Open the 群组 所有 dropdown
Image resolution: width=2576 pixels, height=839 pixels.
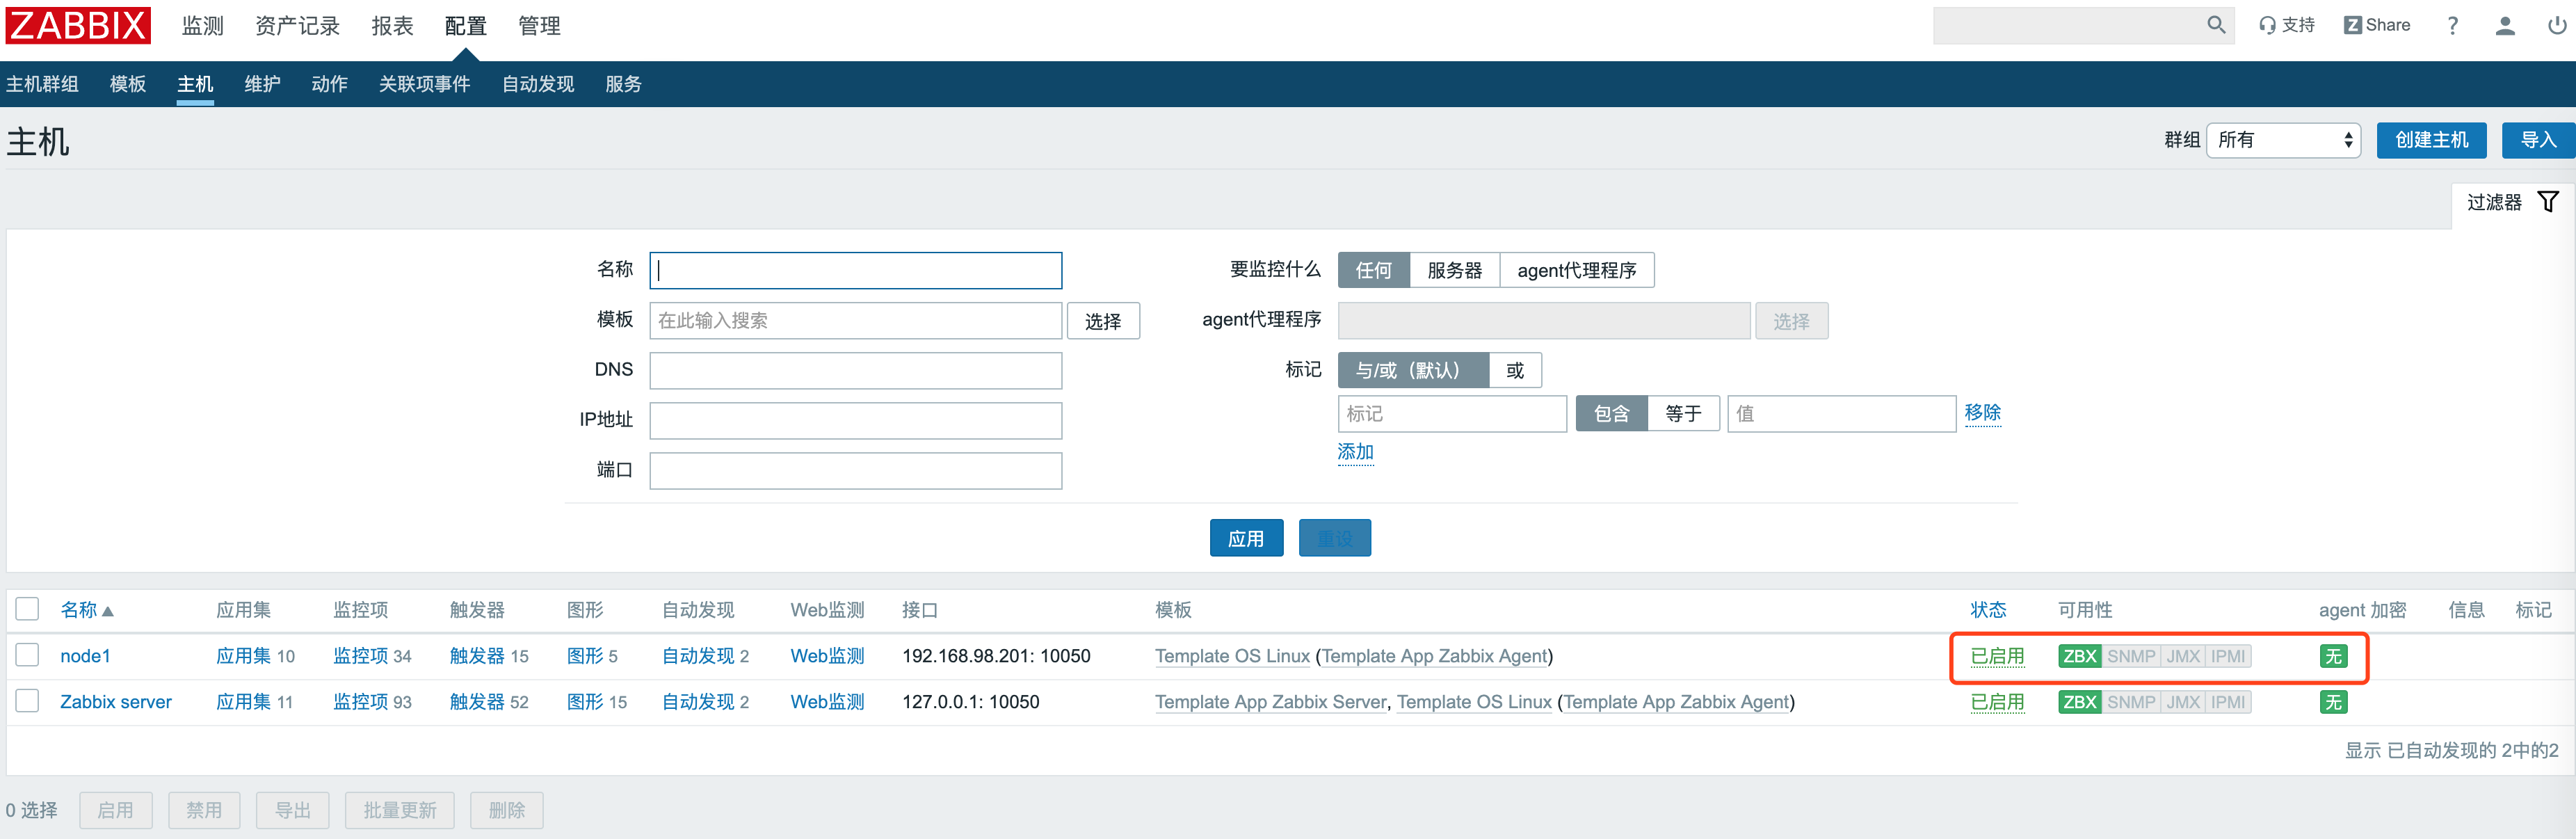click(2283, 140)
